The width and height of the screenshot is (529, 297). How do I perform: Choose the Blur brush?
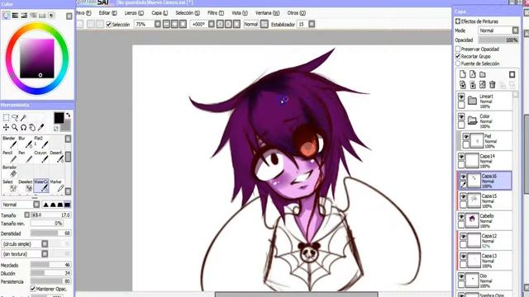click(x=26, y=142)
